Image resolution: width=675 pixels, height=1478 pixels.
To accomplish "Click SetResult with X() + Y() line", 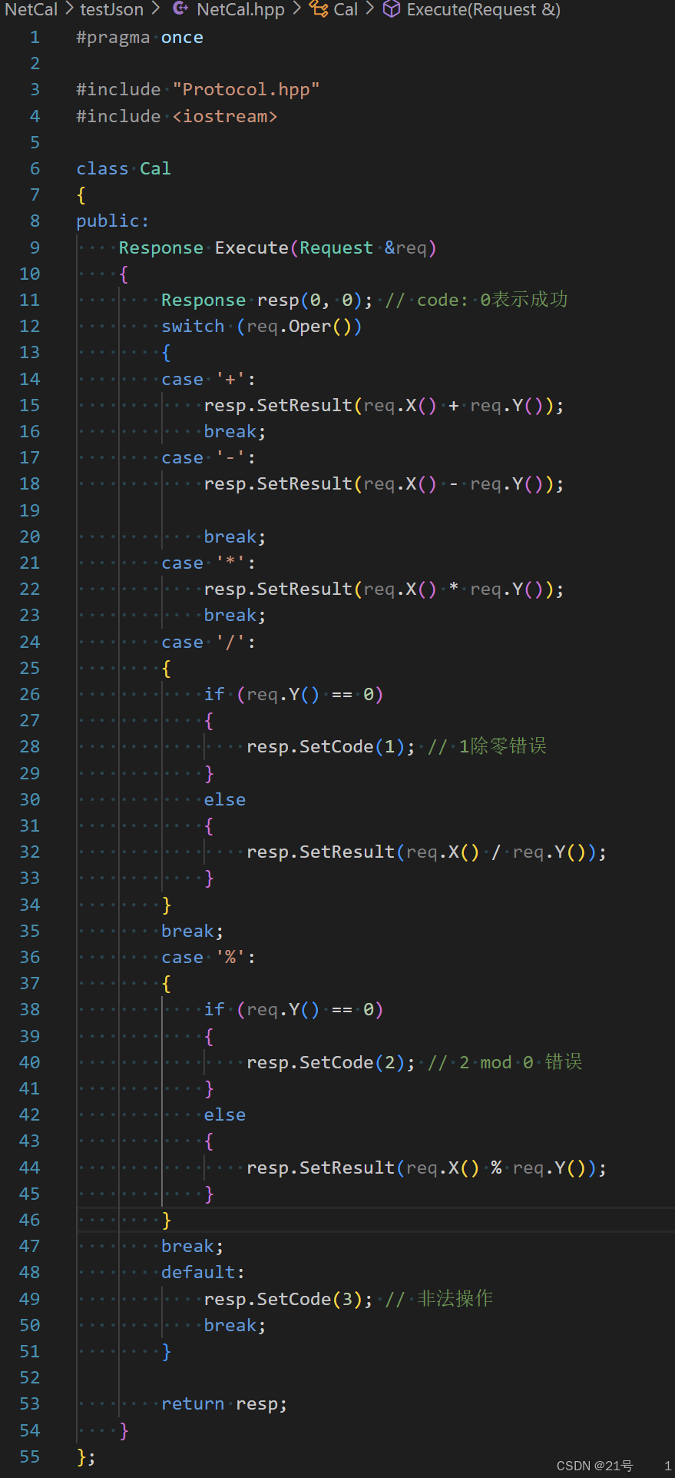I will (384, 406).
